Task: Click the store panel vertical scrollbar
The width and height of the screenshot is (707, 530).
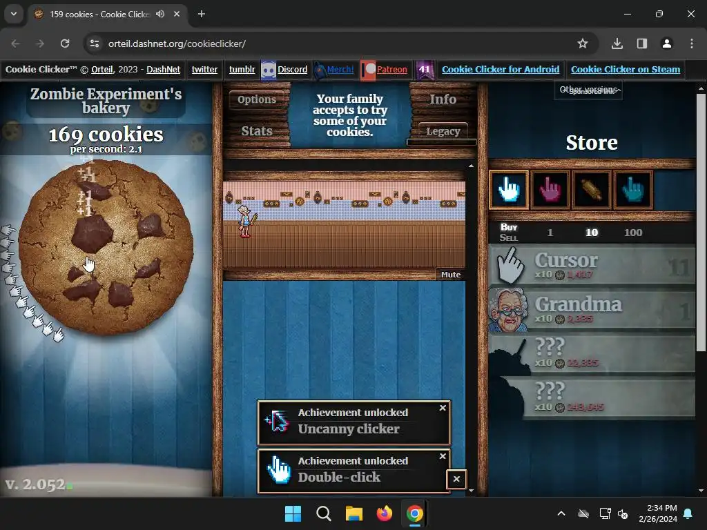Action: (701, 223)
